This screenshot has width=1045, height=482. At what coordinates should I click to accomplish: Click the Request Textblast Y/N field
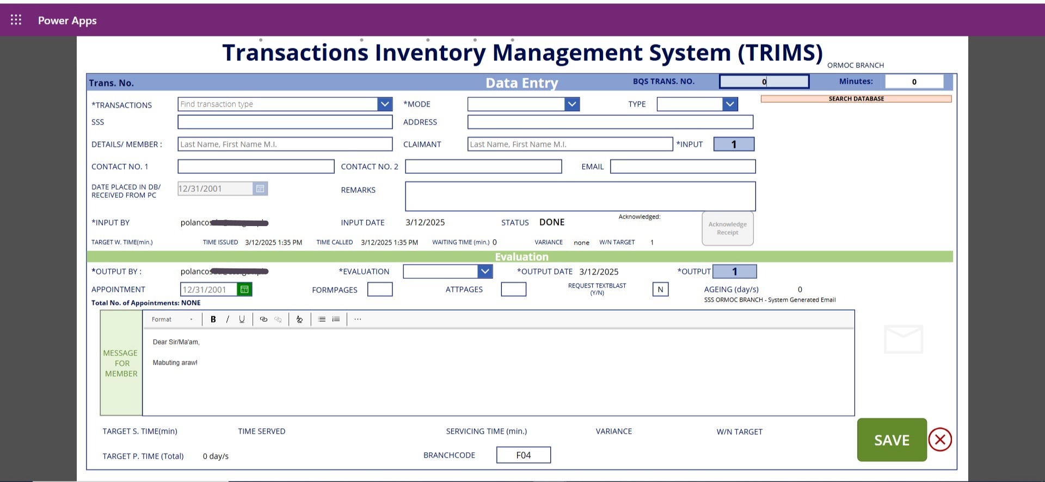(660, 290)
